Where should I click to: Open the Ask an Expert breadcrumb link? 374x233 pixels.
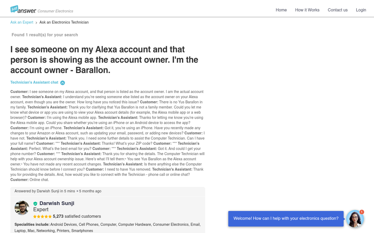click(x=22, y=22)
